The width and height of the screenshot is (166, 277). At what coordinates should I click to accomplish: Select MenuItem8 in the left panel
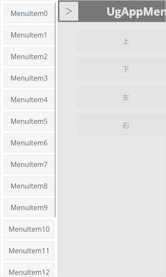pos(29,186)
